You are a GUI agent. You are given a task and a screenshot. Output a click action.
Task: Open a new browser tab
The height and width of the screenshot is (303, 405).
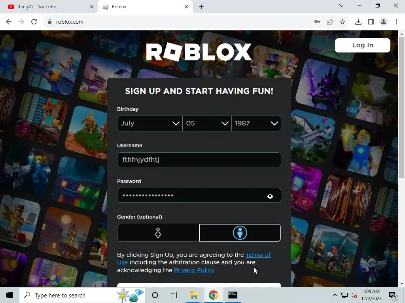(x=201, y=7)
